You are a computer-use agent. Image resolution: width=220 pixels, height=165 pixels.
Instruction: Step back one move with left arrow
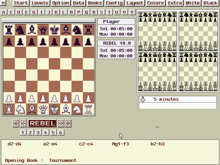(23, 123)
